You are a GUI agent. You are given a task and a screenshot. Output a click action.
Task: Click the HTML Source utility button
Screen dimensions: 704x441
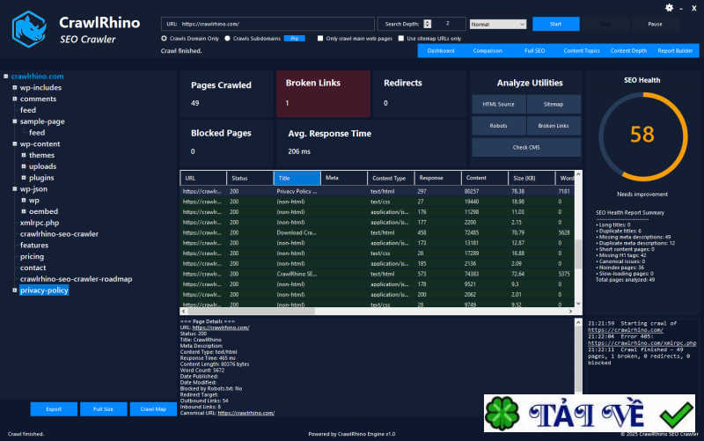[498, 104]
